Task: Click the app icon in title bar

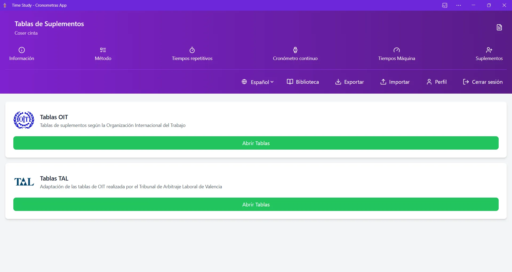Action: [5, 5]
